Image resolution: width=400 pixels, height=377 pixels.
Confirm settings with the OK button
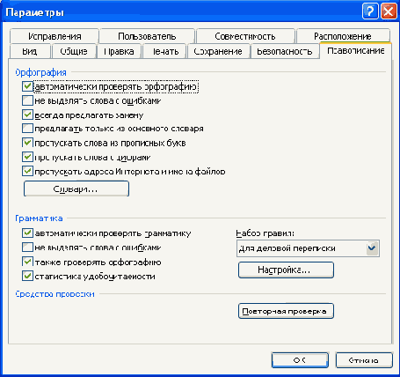pos(300,360)
